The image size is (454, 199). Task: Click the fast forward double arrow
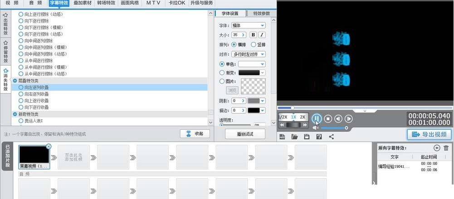pos(304,125)
